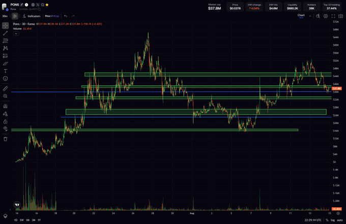The image size is (346, 224).
Task: Expand the chart layout dropdown arrow
Action: [x=310, y=16]
